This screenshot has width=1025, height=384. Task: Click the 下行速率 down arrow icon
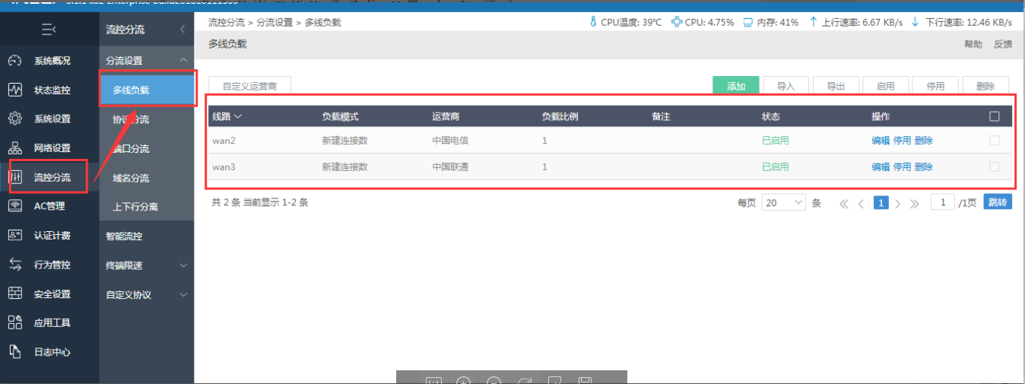pos(915,22)
